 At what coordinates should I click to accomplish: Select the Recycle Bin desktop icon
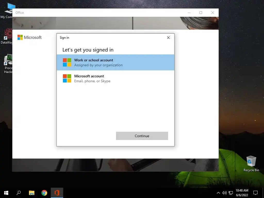[x=251, y=164]
